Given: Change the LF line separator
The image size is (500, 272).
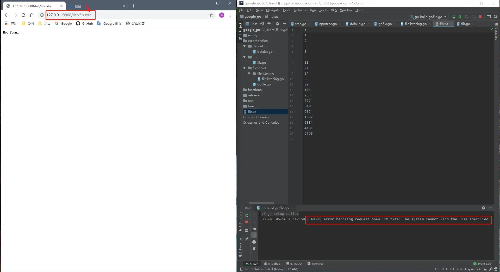Looking at the screenshot, I should [x=444, y=269].
